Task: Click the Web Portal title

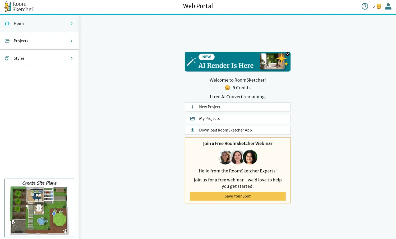Action: (198, 6)
